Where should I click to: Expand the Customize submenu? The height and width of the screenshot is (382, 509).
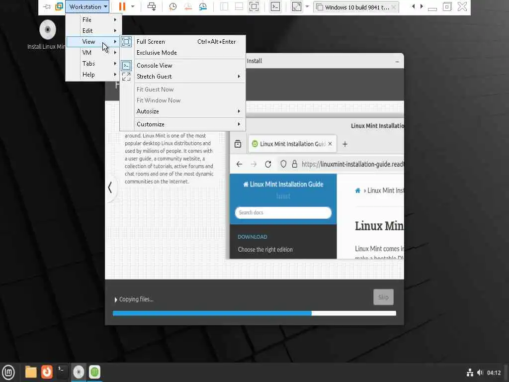click(183, 124)
